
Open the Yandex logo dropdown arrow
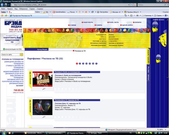[x=7, y=12]
